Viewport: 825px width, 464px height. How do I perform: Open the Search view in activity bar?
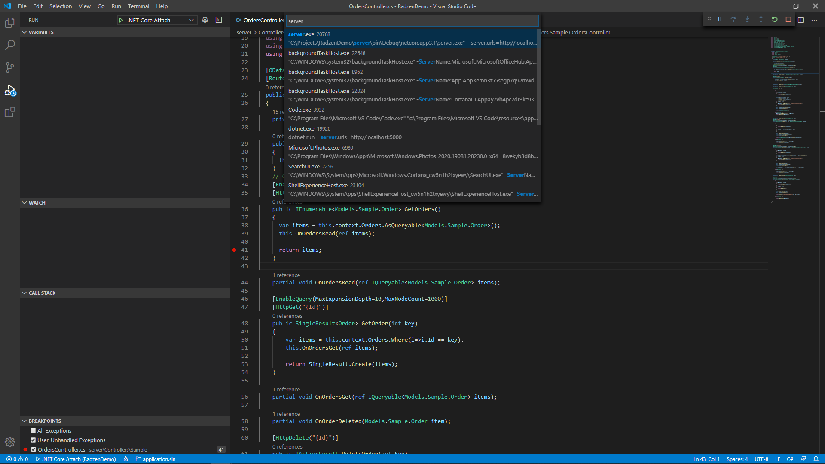pyautogui.click(x=9, y=45)
